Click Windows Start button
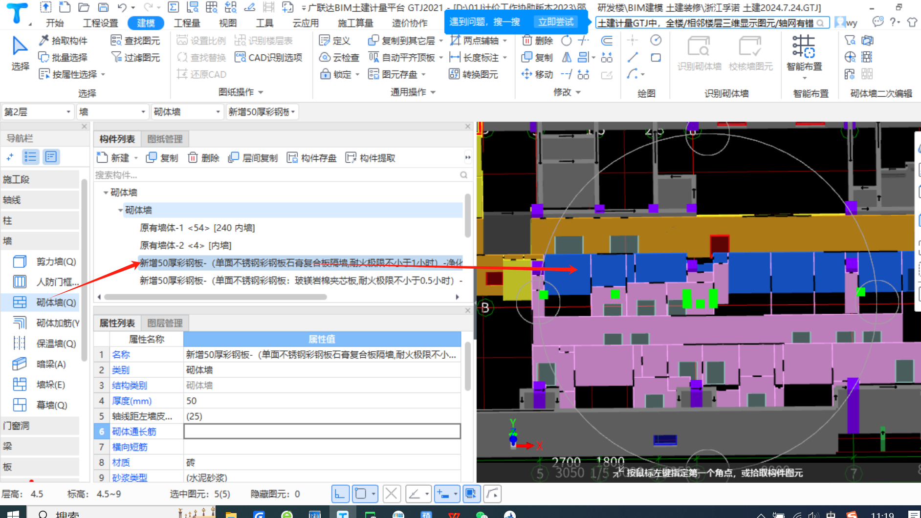Viewport: 921px width, 518px height. (x=13, y=513)
